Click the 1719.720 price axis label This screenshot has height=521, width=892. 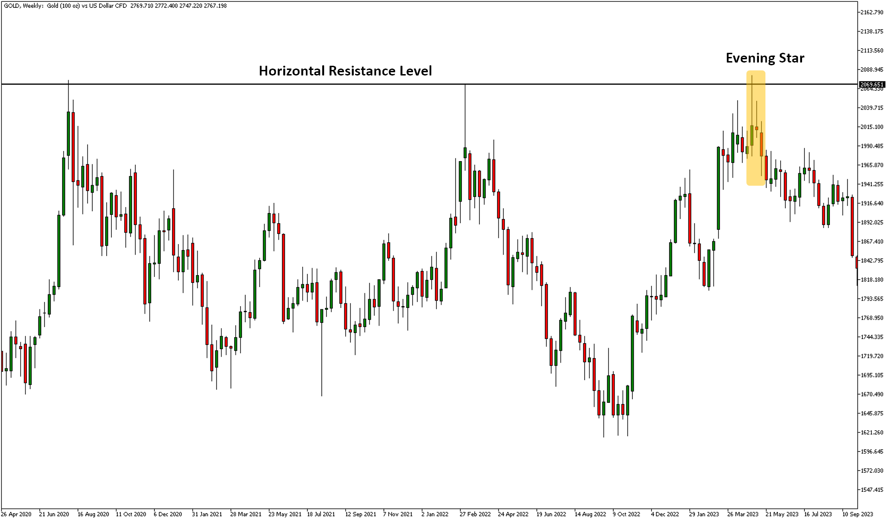[872, 356]
